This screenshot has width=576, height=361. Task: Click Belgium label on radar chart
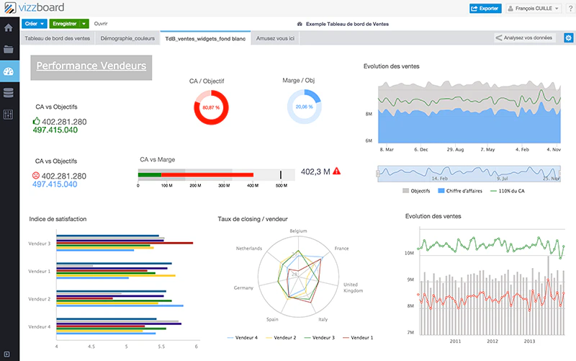pyautogui.click(x=298, y=231)
